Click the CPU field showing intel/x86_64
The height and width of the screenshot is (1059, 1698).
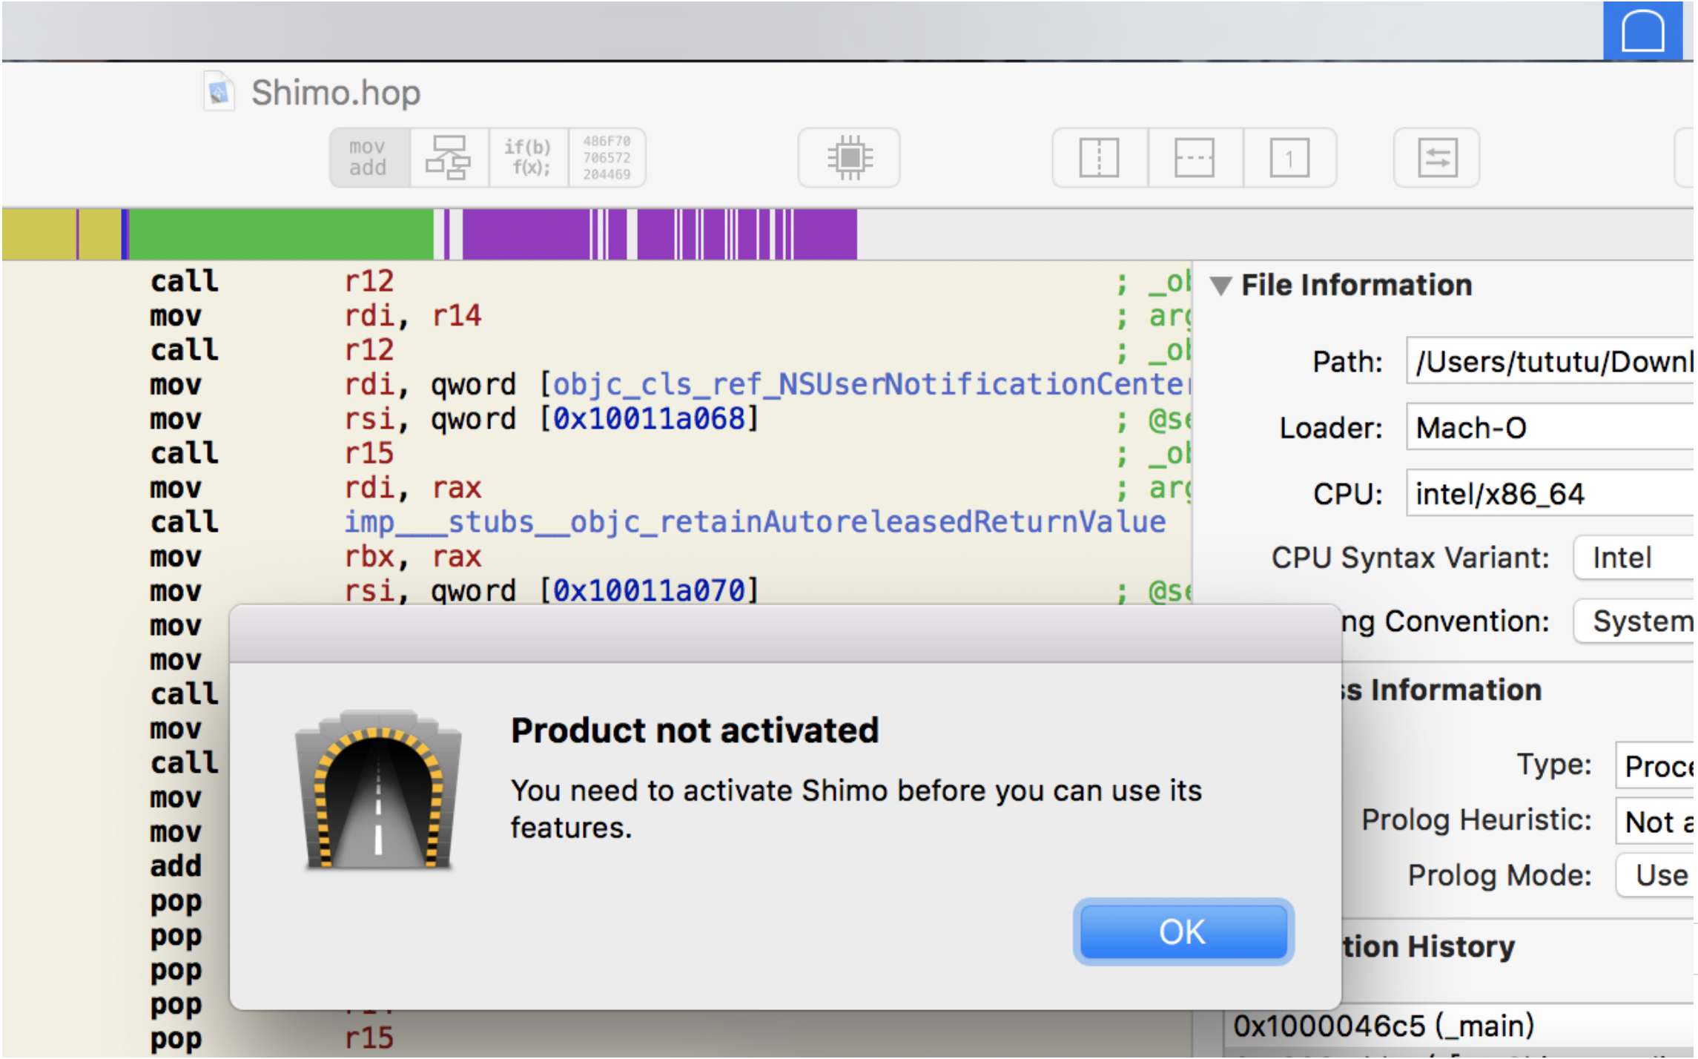pyautogui.click(x=1551, y=493)
